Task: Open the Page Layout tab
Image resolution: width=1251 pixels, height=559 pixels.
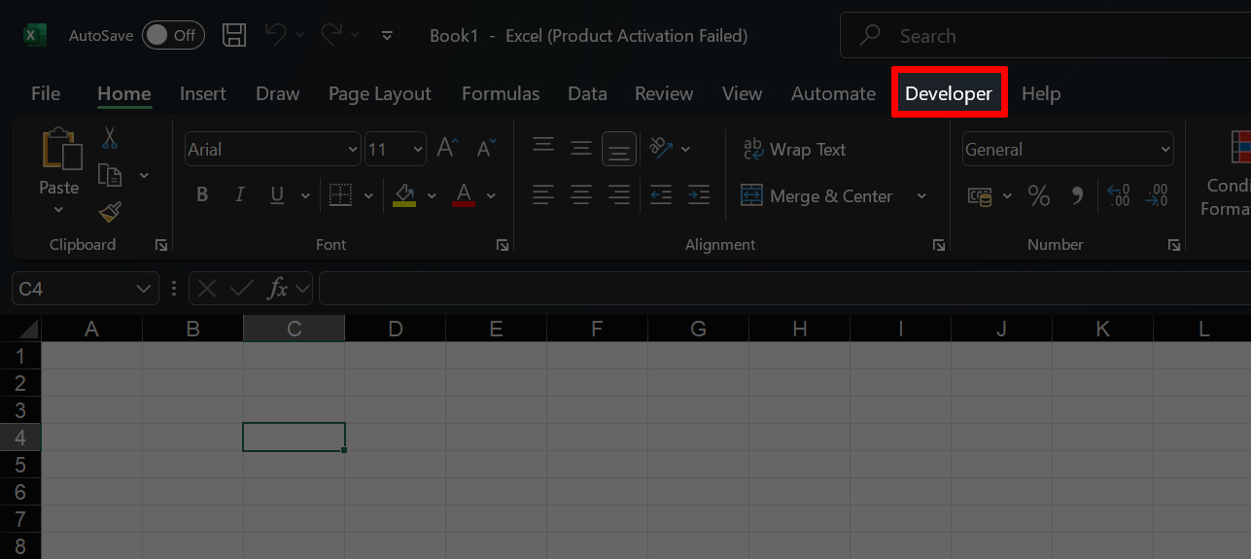Action: click(x=380, y=93)
